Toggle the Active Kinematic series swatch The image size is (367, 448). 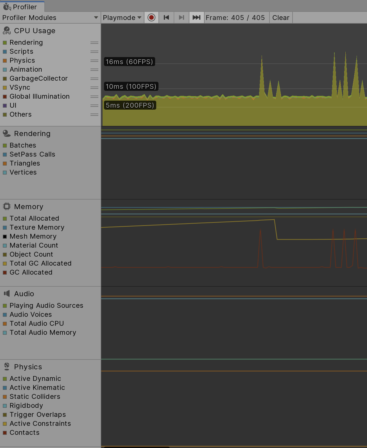point(5,388)
